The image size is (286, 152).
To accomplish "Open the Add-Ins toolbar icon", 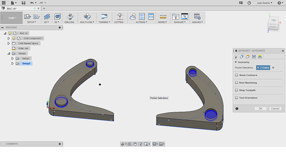I will (197, 17).
